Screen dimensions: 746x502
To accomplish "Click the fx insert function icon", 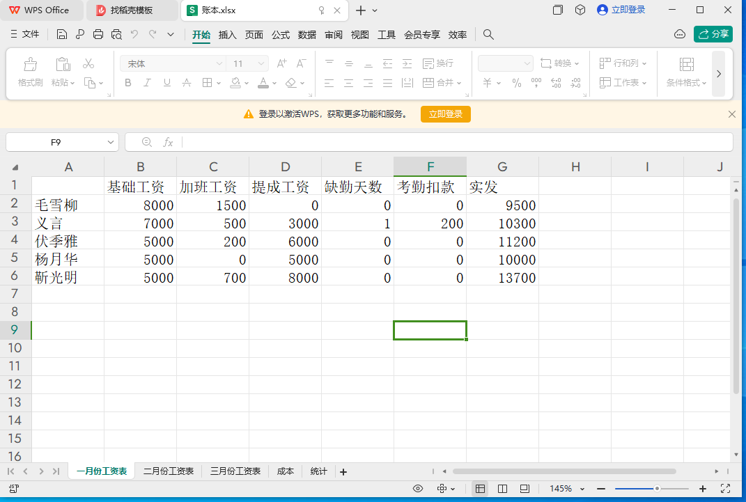I will tap(168, 142).
